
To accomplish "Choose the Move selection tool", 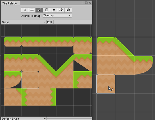I will pyautogui.click(x=32, y=10).
